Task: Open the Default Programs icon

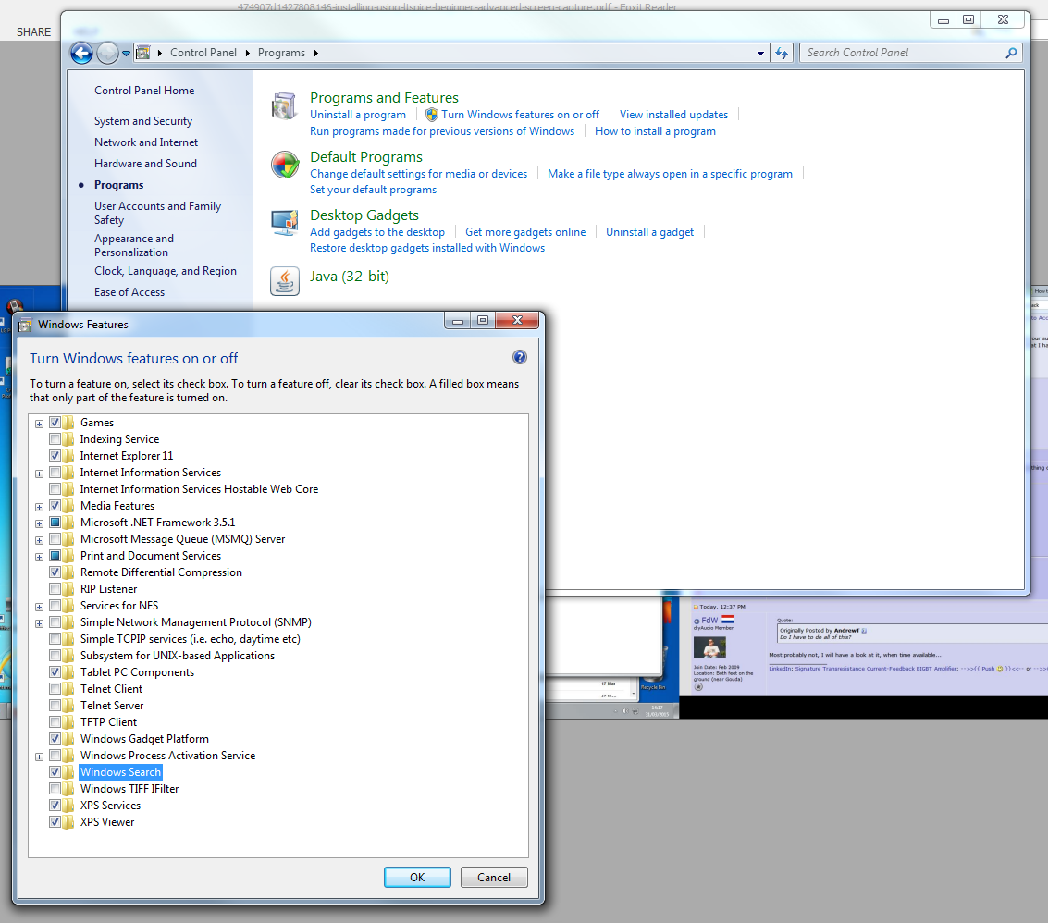Action: coord(285,165)
